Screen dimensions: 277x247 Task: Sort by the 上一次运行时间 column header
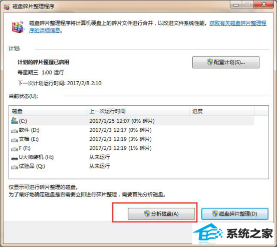point(138,111)
